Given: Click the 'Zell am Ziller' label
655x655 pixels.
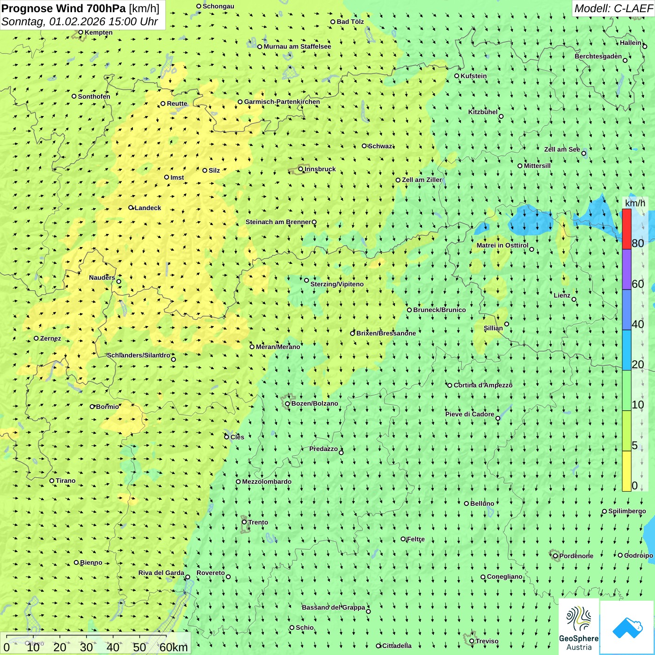Looking at the screenshot, I should [422, 180].
